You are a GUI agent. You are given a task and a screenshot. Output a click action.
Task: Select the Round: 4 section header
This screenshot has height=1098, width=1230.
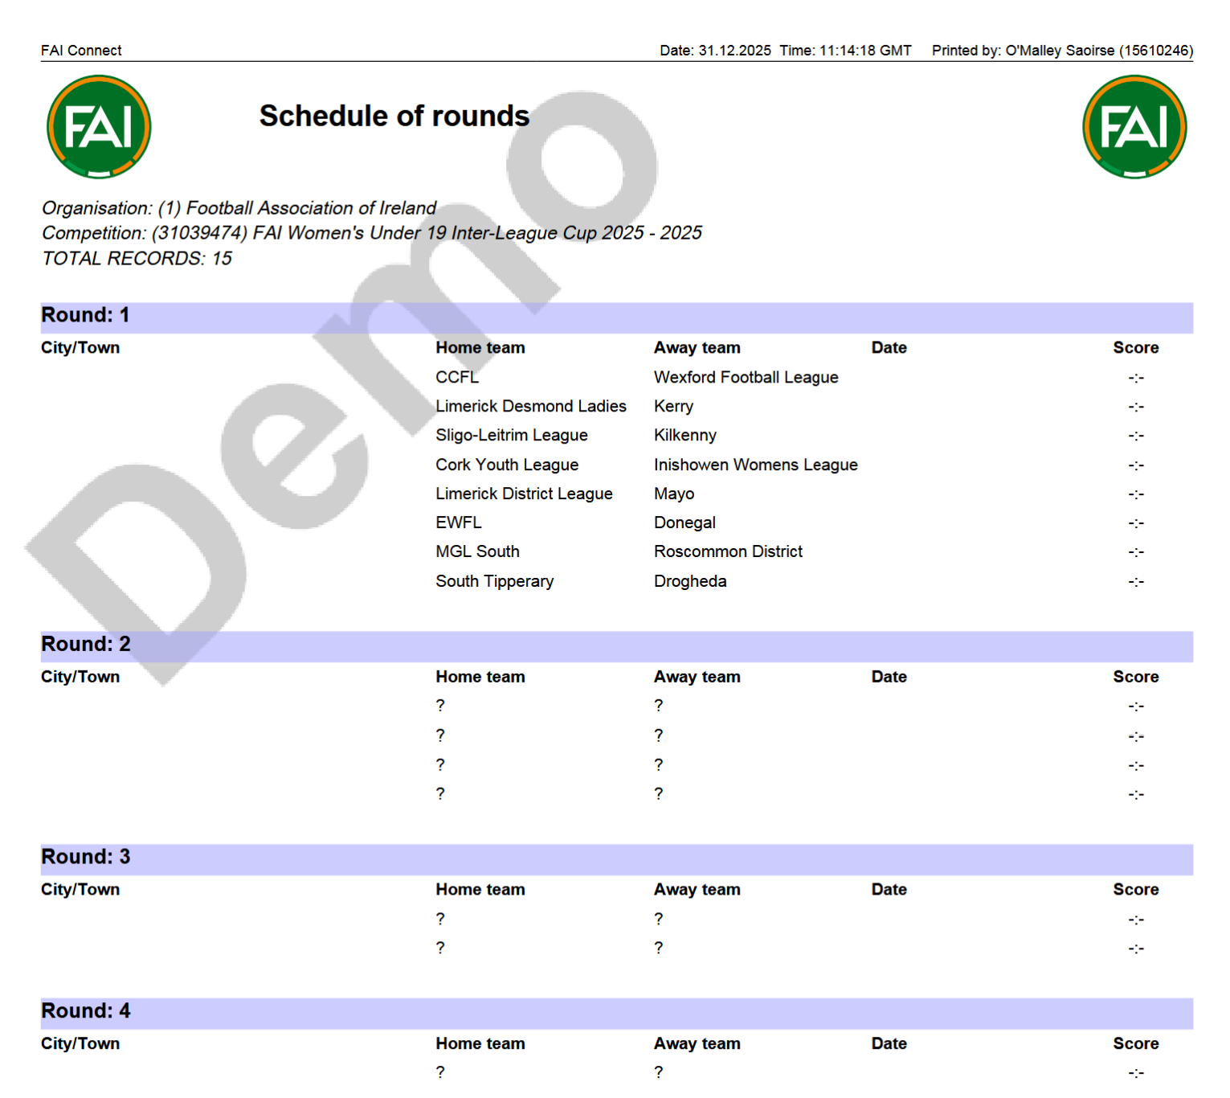pos(85,1011)
